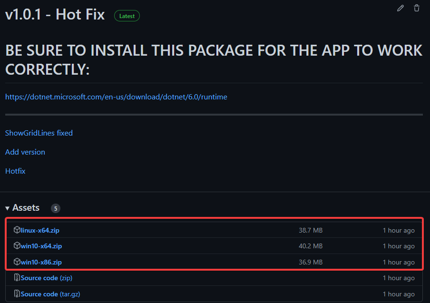This screenshot has width=430, height=303.
Task: Click the file icon beside Source code (zip)
Action: [x=17, y=278]
